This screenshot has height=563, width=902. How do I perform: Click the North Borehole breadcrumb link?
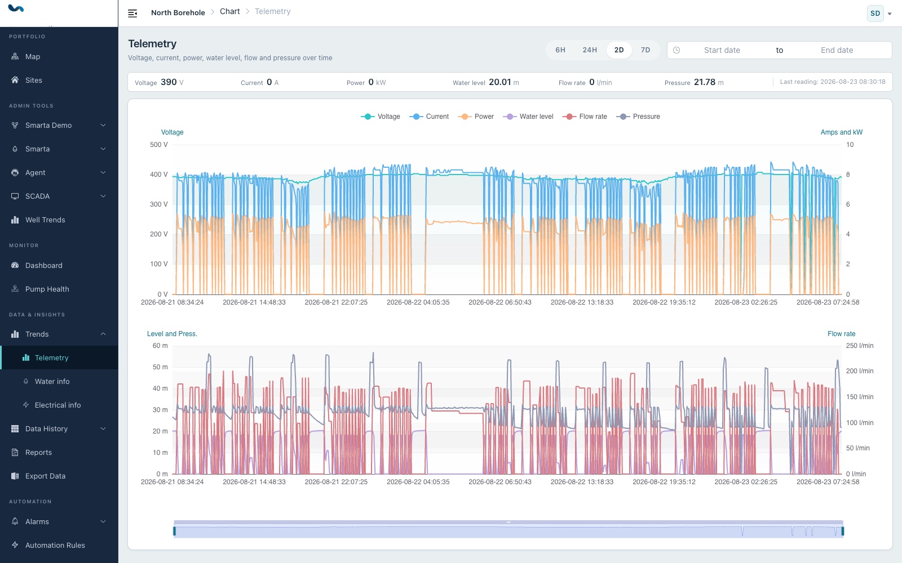pos(178,12)
